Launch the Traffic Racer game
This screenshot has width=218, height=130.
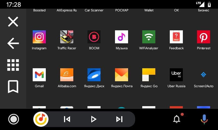[67, 37]
